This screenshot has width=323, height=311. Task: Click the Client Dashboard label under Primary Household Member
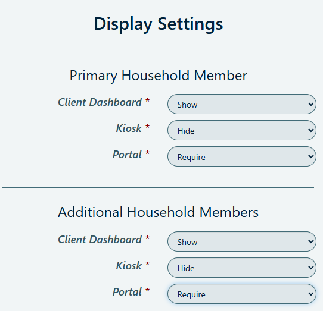[x=100, y=102]
